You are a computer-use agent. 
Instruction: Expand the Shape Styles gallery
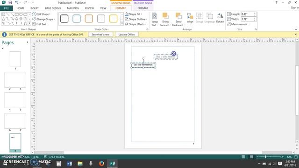pos(122,24)
